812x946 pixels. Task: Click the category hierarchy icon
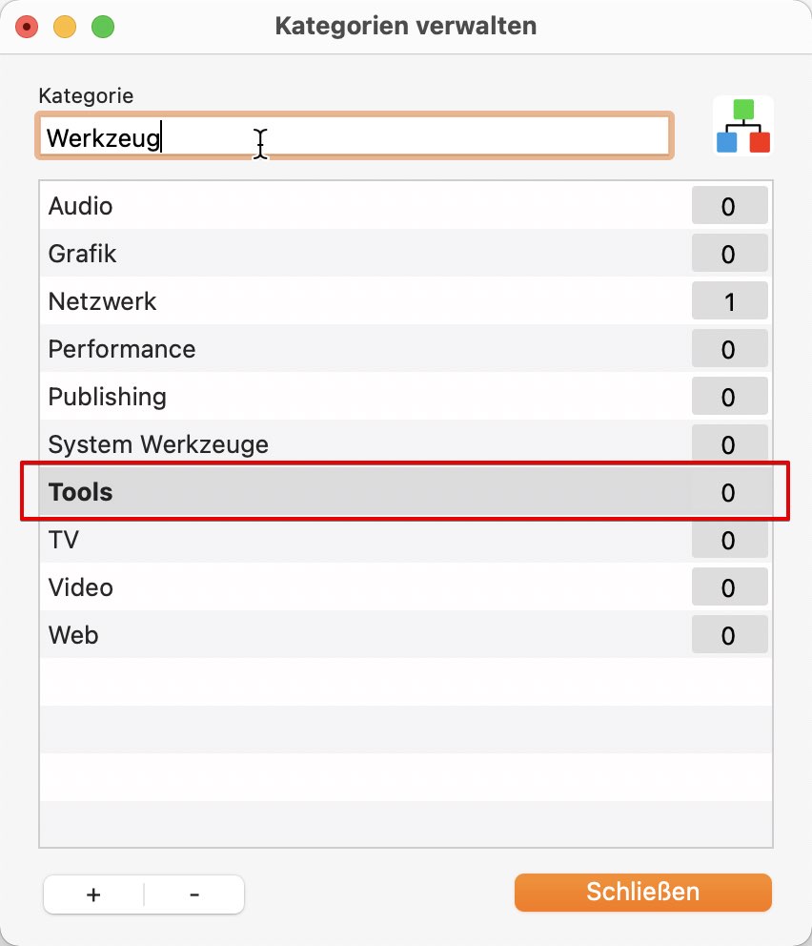[x=742, y=126]
